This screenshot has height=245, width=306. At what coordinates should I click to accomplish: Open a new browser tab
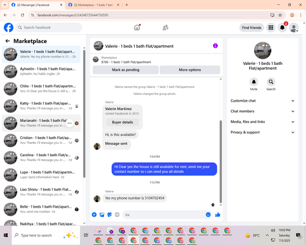pos(127,5)
